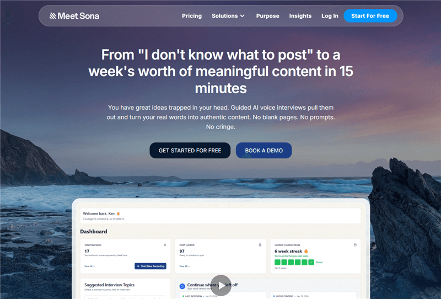Click the document icon in Draft Content card
This screenshot has height=299, width=441.
(x=260, y=245)
